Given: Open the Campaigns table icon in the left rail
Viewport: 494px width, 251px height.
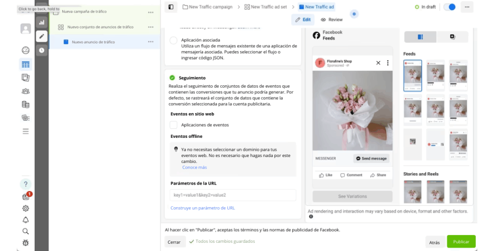Looking at the screenshot, I should click(x=26, y=64).
